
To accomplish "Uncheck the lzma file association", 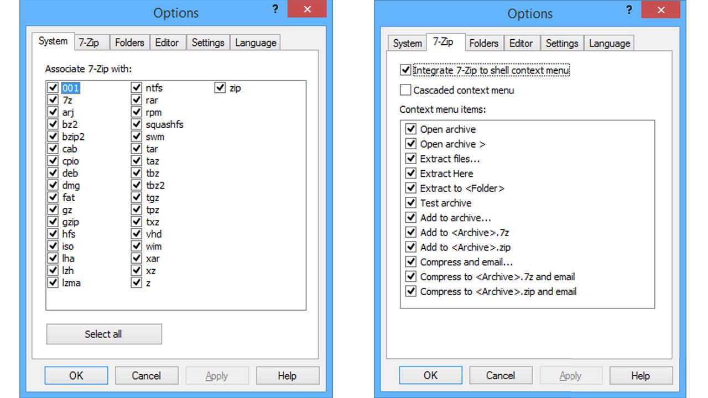I will pos(53,282).
